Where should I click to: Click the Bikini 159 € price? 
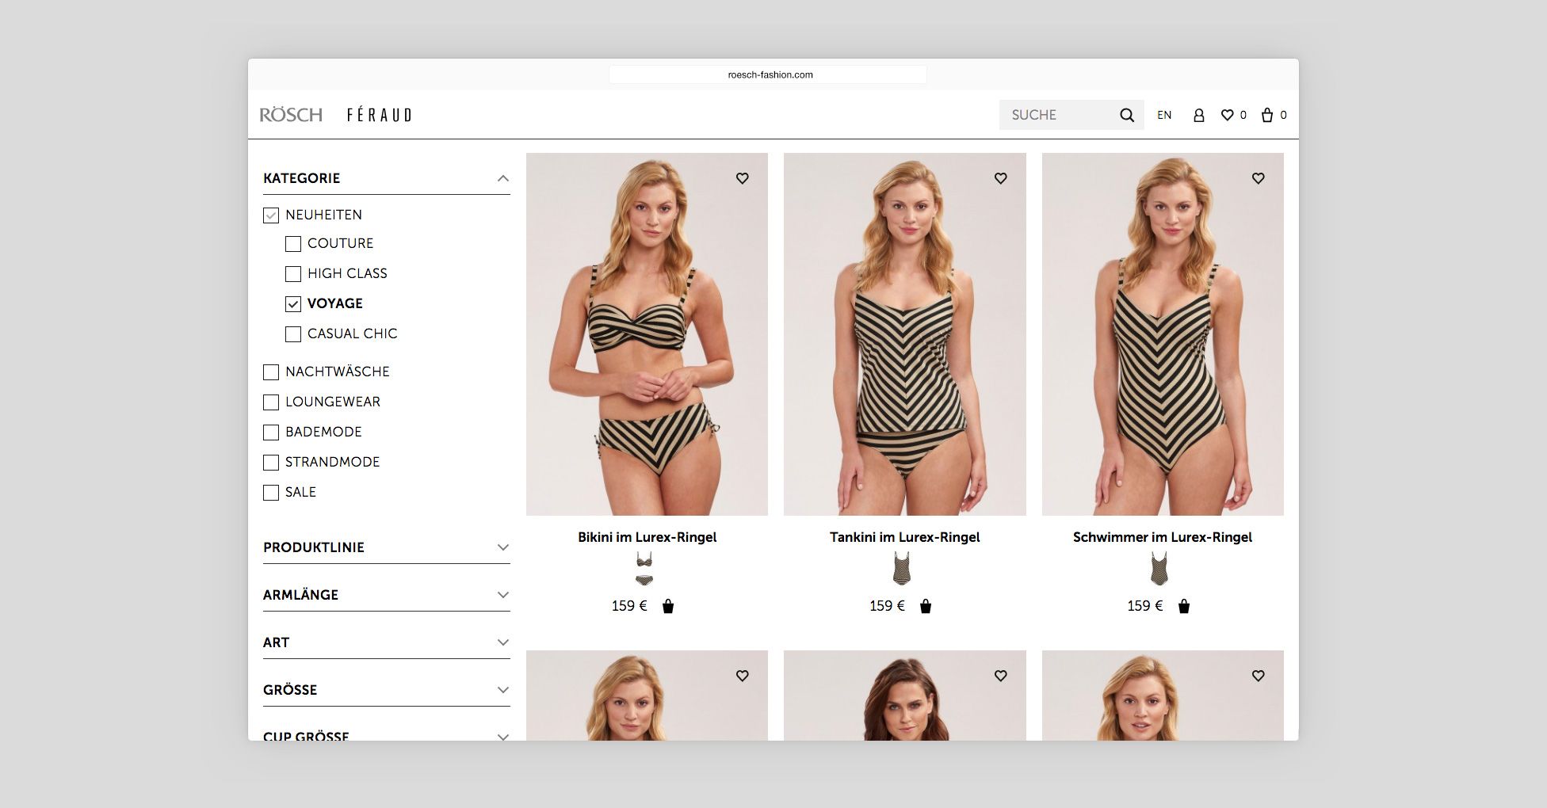(x=629, y=606)
